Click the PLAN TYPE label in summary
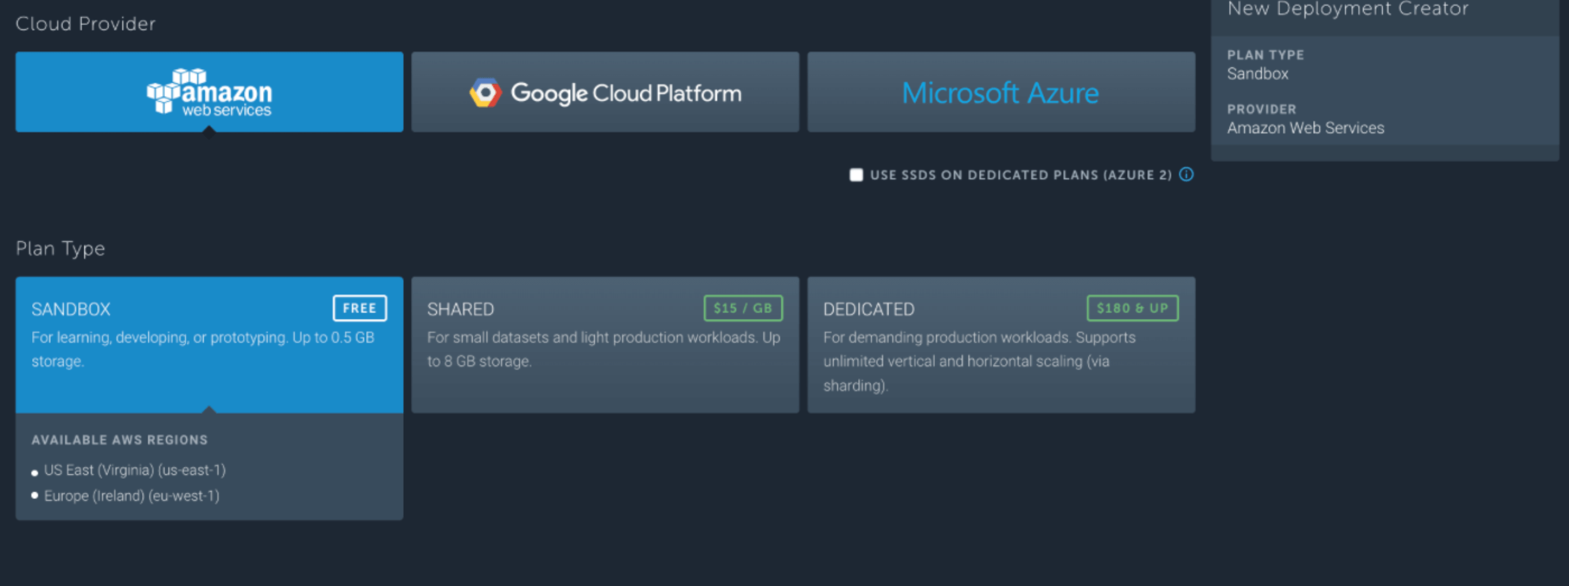Viewport: 1569px width, 586px height. pos(1265,55)
